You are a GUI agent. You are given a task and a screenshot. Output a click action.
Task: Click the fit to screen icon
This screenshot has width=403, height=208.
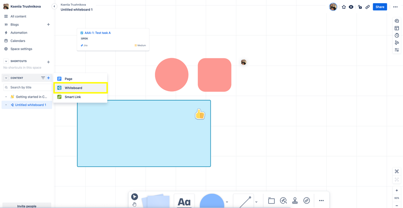click(397, 171)
